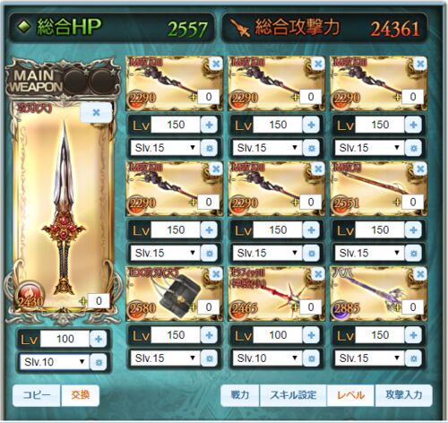Click the Lv 150 field under the 2551 spear
The height and width of the screenshot is (423, 448).
380,230
